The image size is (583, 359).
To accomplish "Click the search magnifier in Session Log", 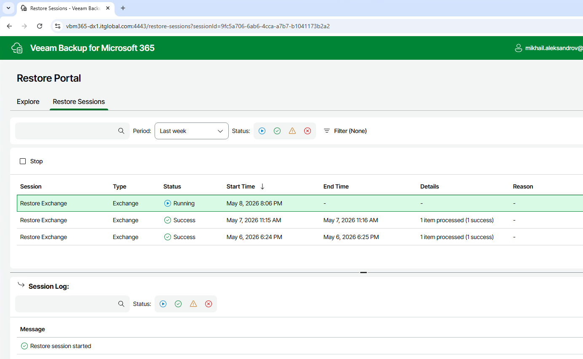I will pyautogui.click(x=121, y=304).
